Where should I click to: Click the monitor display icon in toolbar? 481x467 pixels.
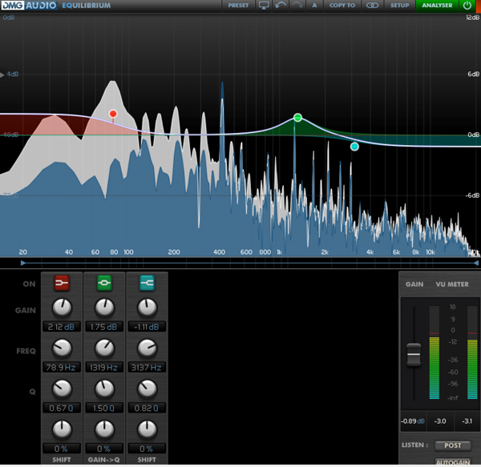(264, 6)
